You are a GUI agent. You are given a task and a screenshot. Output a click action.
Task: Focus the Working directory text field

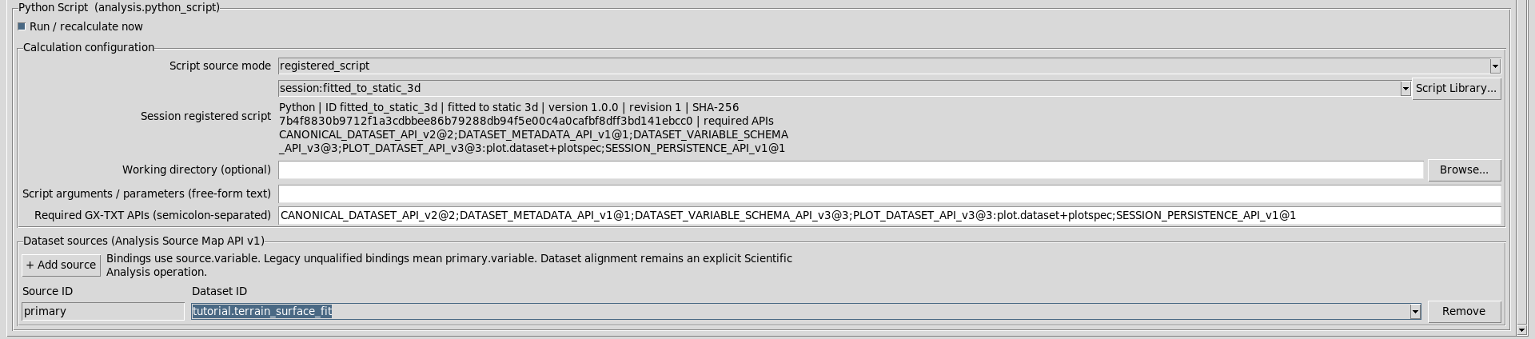click(851, 169)
